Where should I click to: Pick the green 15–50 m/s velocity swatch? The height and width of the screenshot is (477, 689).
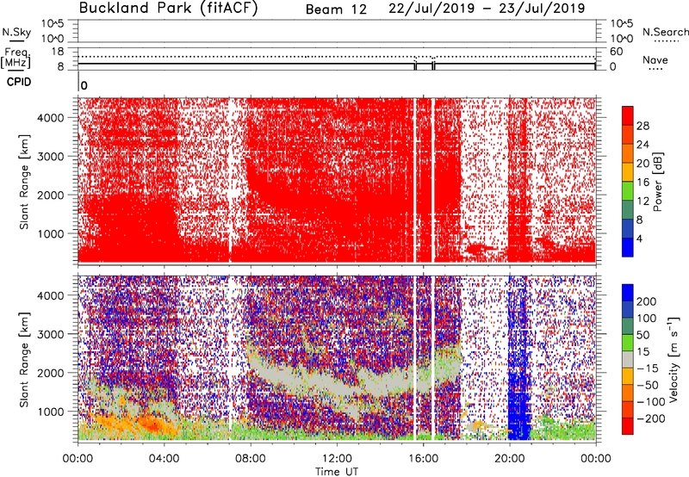(628, 343)
